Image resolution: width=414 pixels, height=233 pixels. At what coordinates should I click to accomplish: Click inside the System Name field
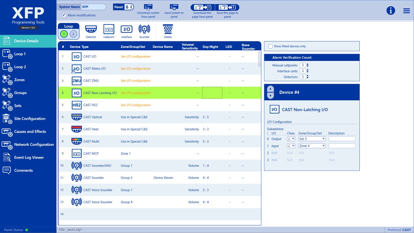coord(93,7)
